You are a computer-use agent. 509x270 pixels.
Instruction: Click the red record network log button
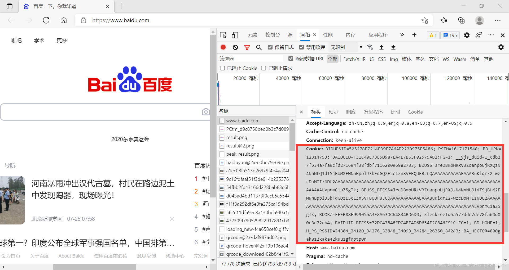[223, 47]
